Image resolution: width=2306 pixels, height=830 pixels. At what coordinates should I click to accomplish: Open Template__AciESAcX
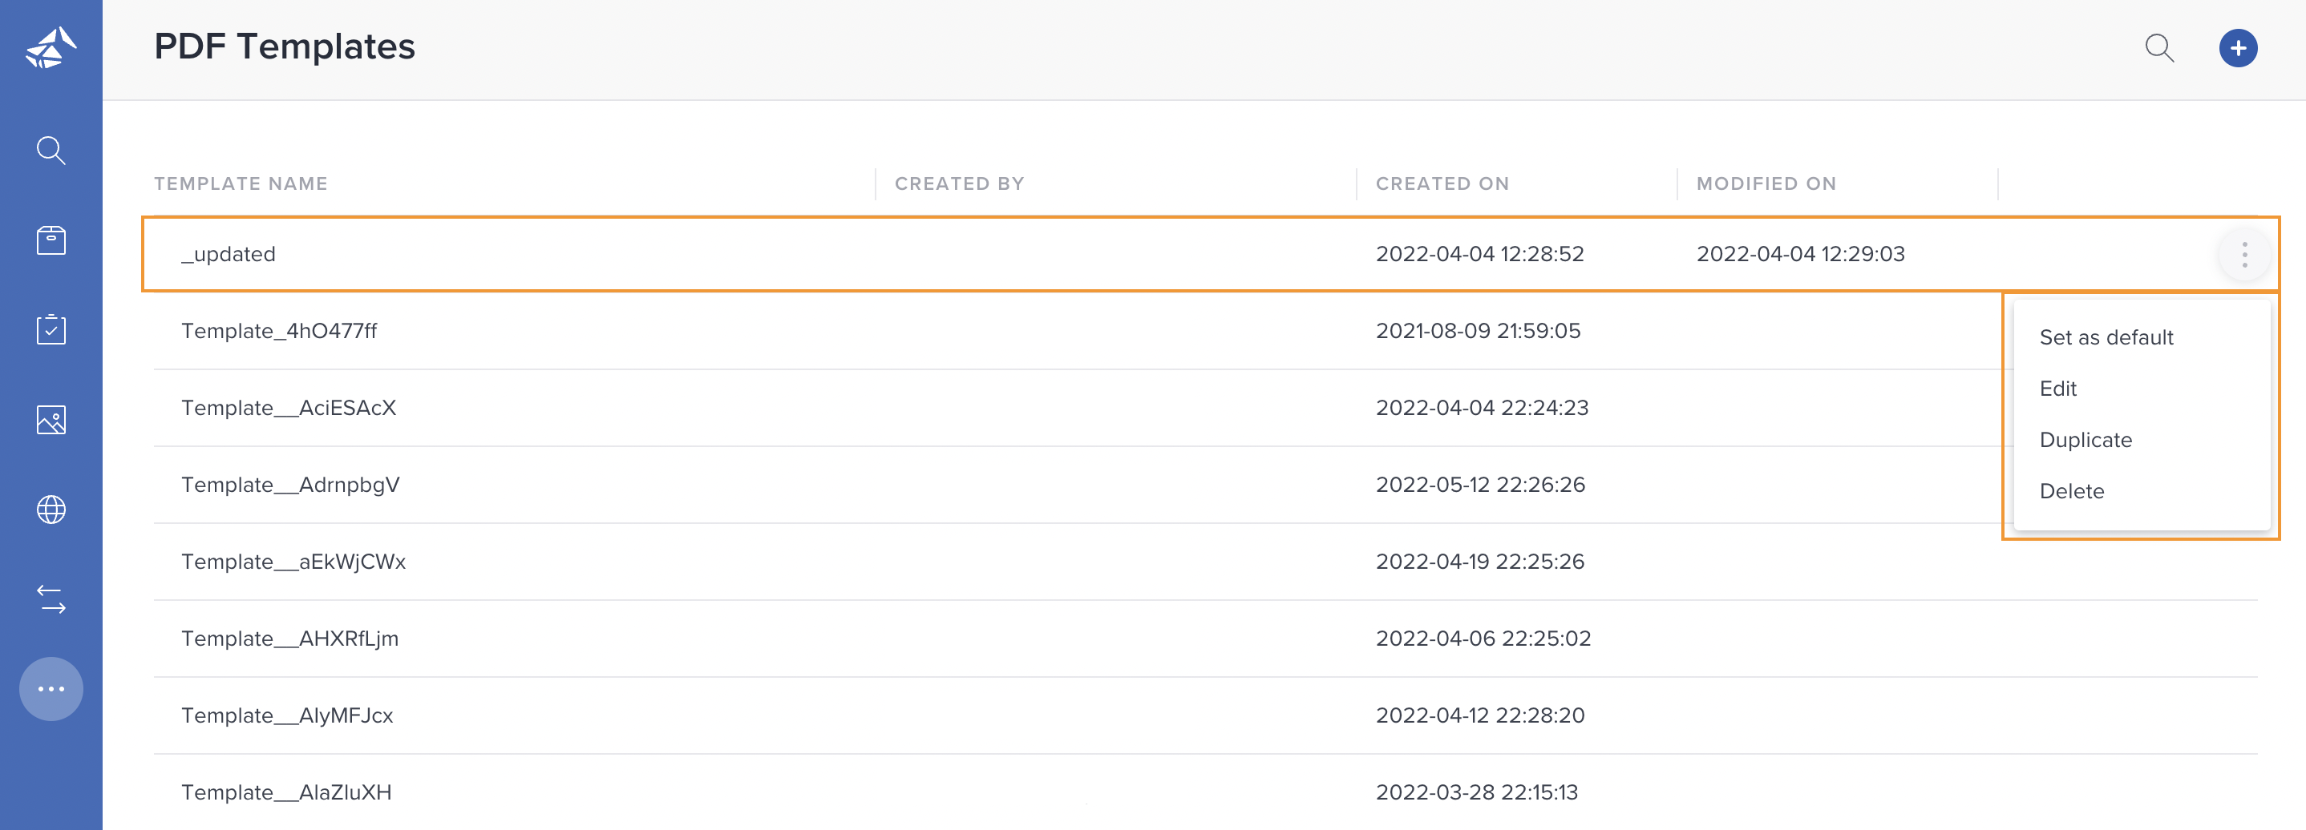(289, 408)
